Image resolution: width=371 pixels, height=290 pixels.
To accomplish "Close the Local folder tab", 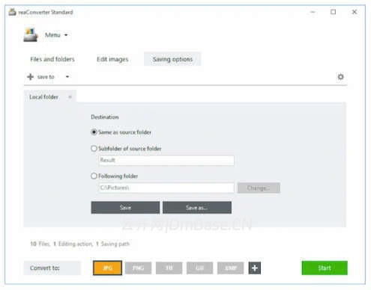I will click(x=70, y=97).
